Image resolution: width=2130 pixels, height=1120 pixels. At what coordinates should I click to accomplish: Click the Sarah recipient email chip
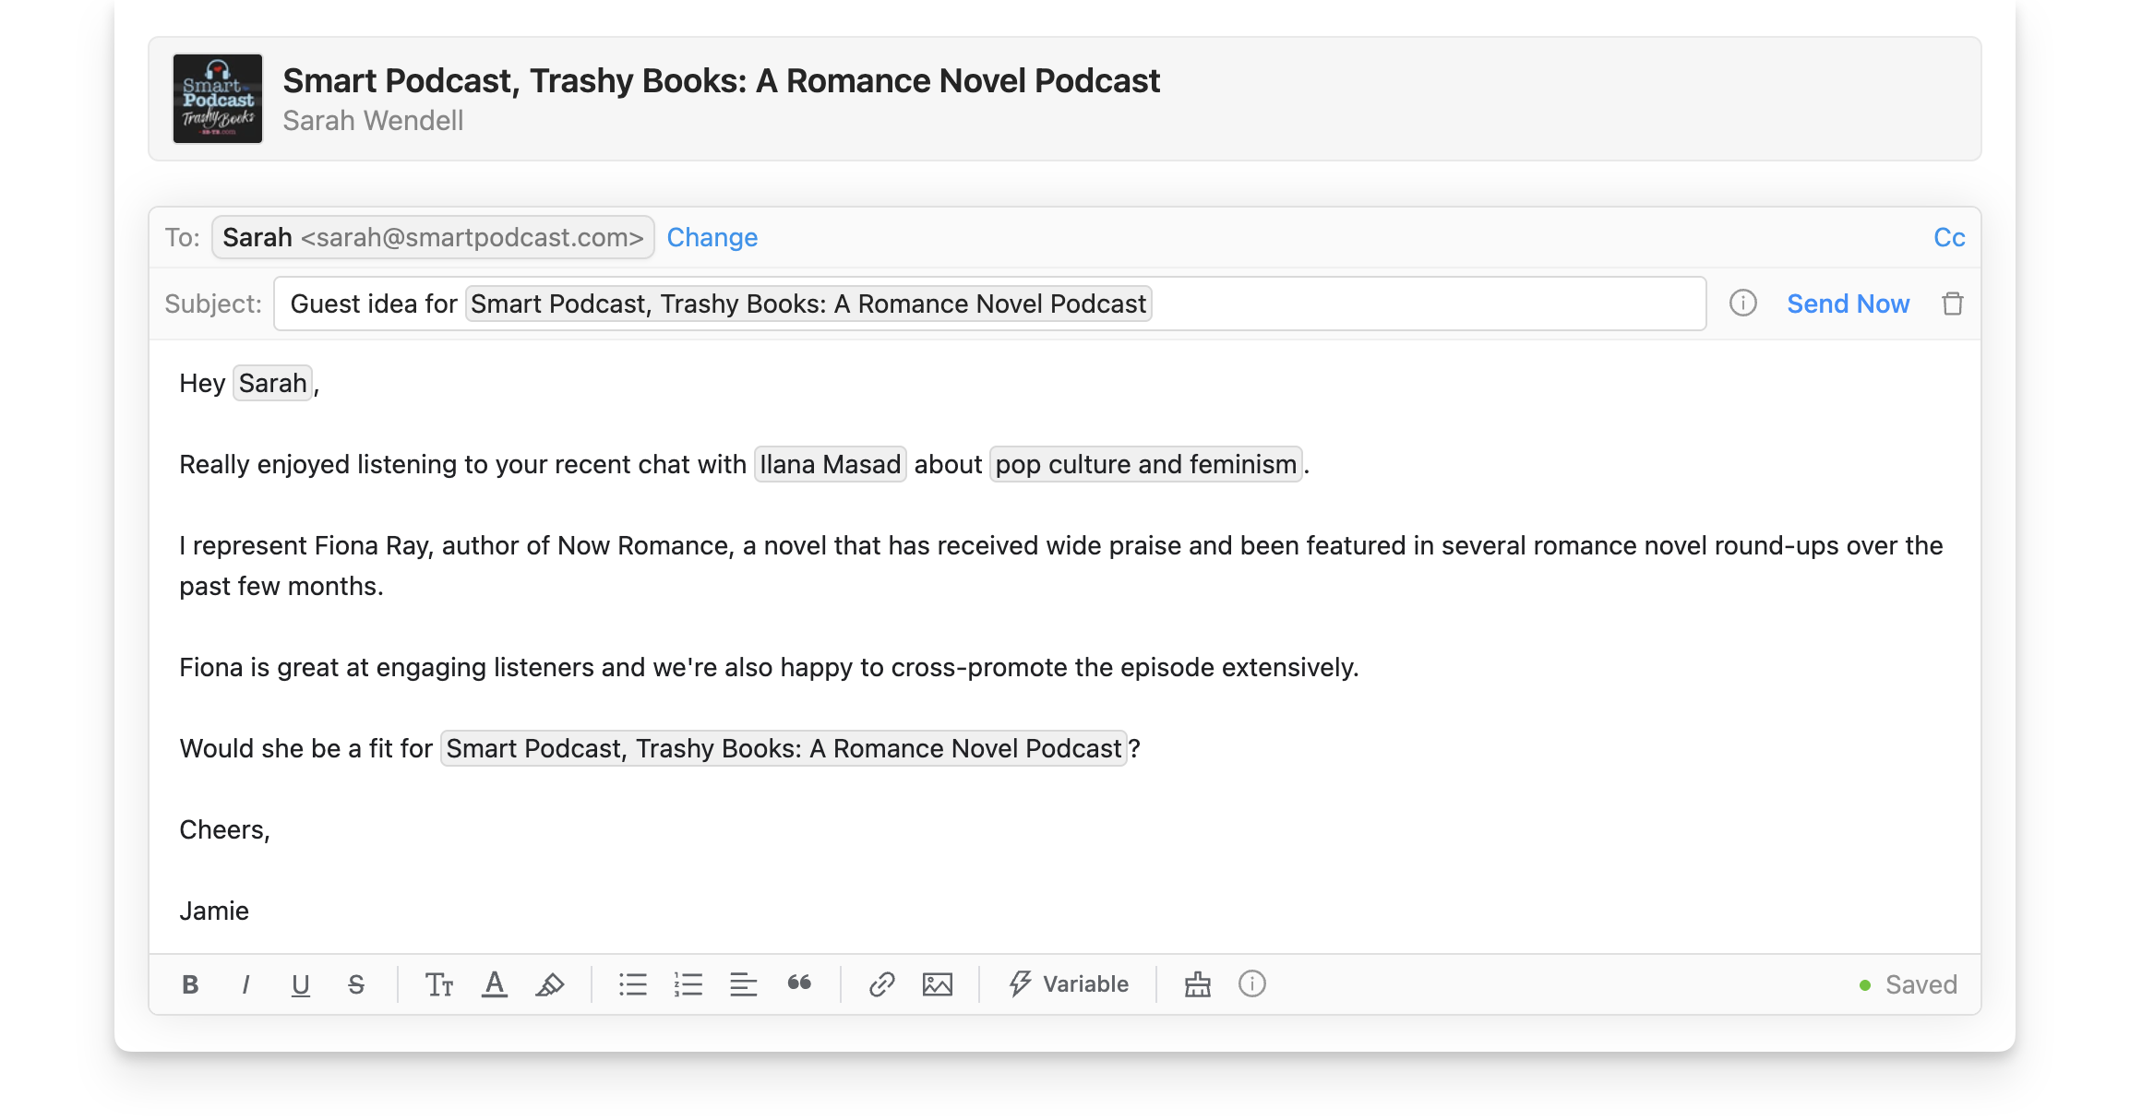tap(433, 237)
